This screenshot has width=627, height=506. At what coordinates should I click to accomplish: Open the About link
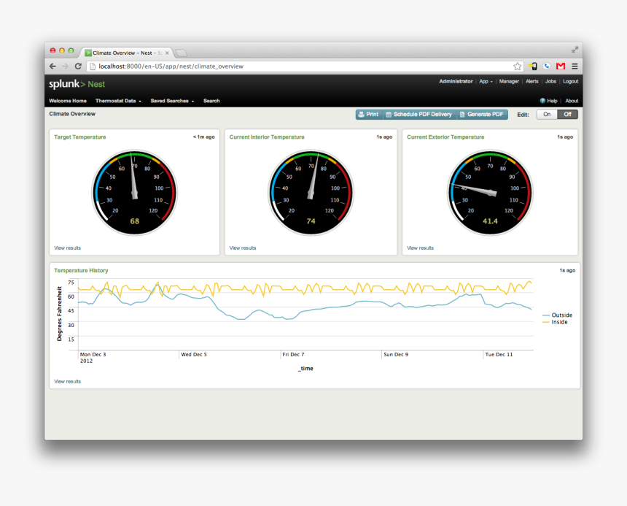tap(572, 101)
